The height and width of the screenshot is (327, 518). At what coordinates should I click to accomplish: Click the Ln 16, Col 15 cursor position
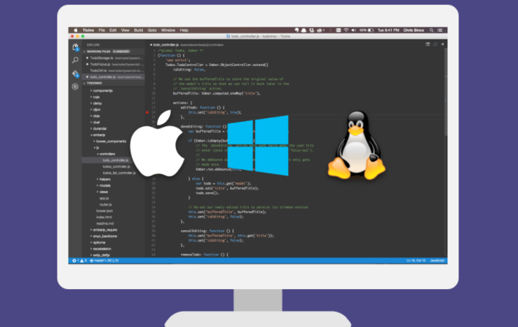(x=416, y=260)
